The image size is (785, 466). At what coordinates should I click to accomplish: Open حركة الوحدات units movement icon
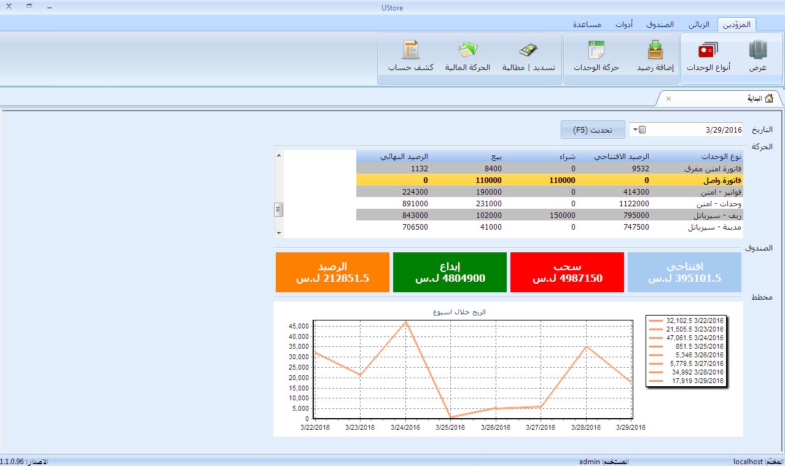click(596, 56)
